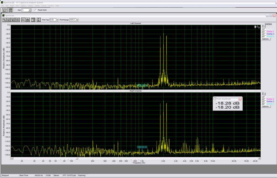Click Set 2 button in left channel overlays

click(263, 32)
